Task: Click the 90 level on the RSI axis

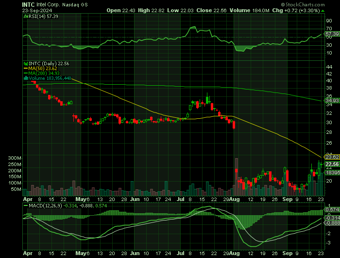Action: 329,21
